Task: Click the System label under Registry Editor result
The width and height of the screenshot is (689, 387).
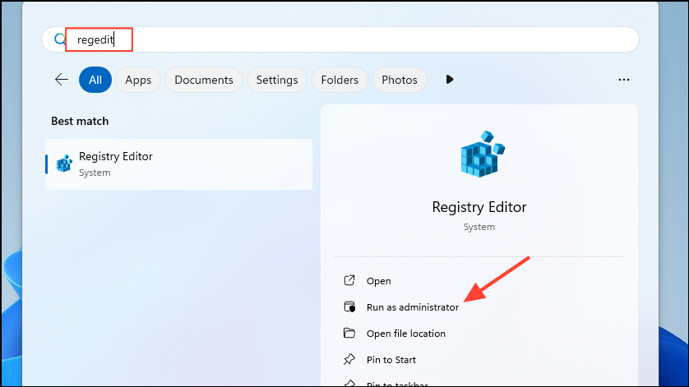Action: coord(95,173)
